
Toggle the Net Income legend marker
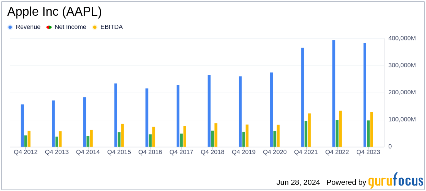pos(49,27)
